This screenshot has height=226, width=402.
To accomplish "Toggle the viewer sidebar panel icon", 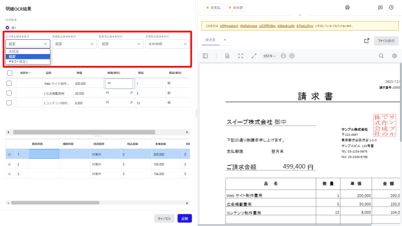I will coord(205,56).
